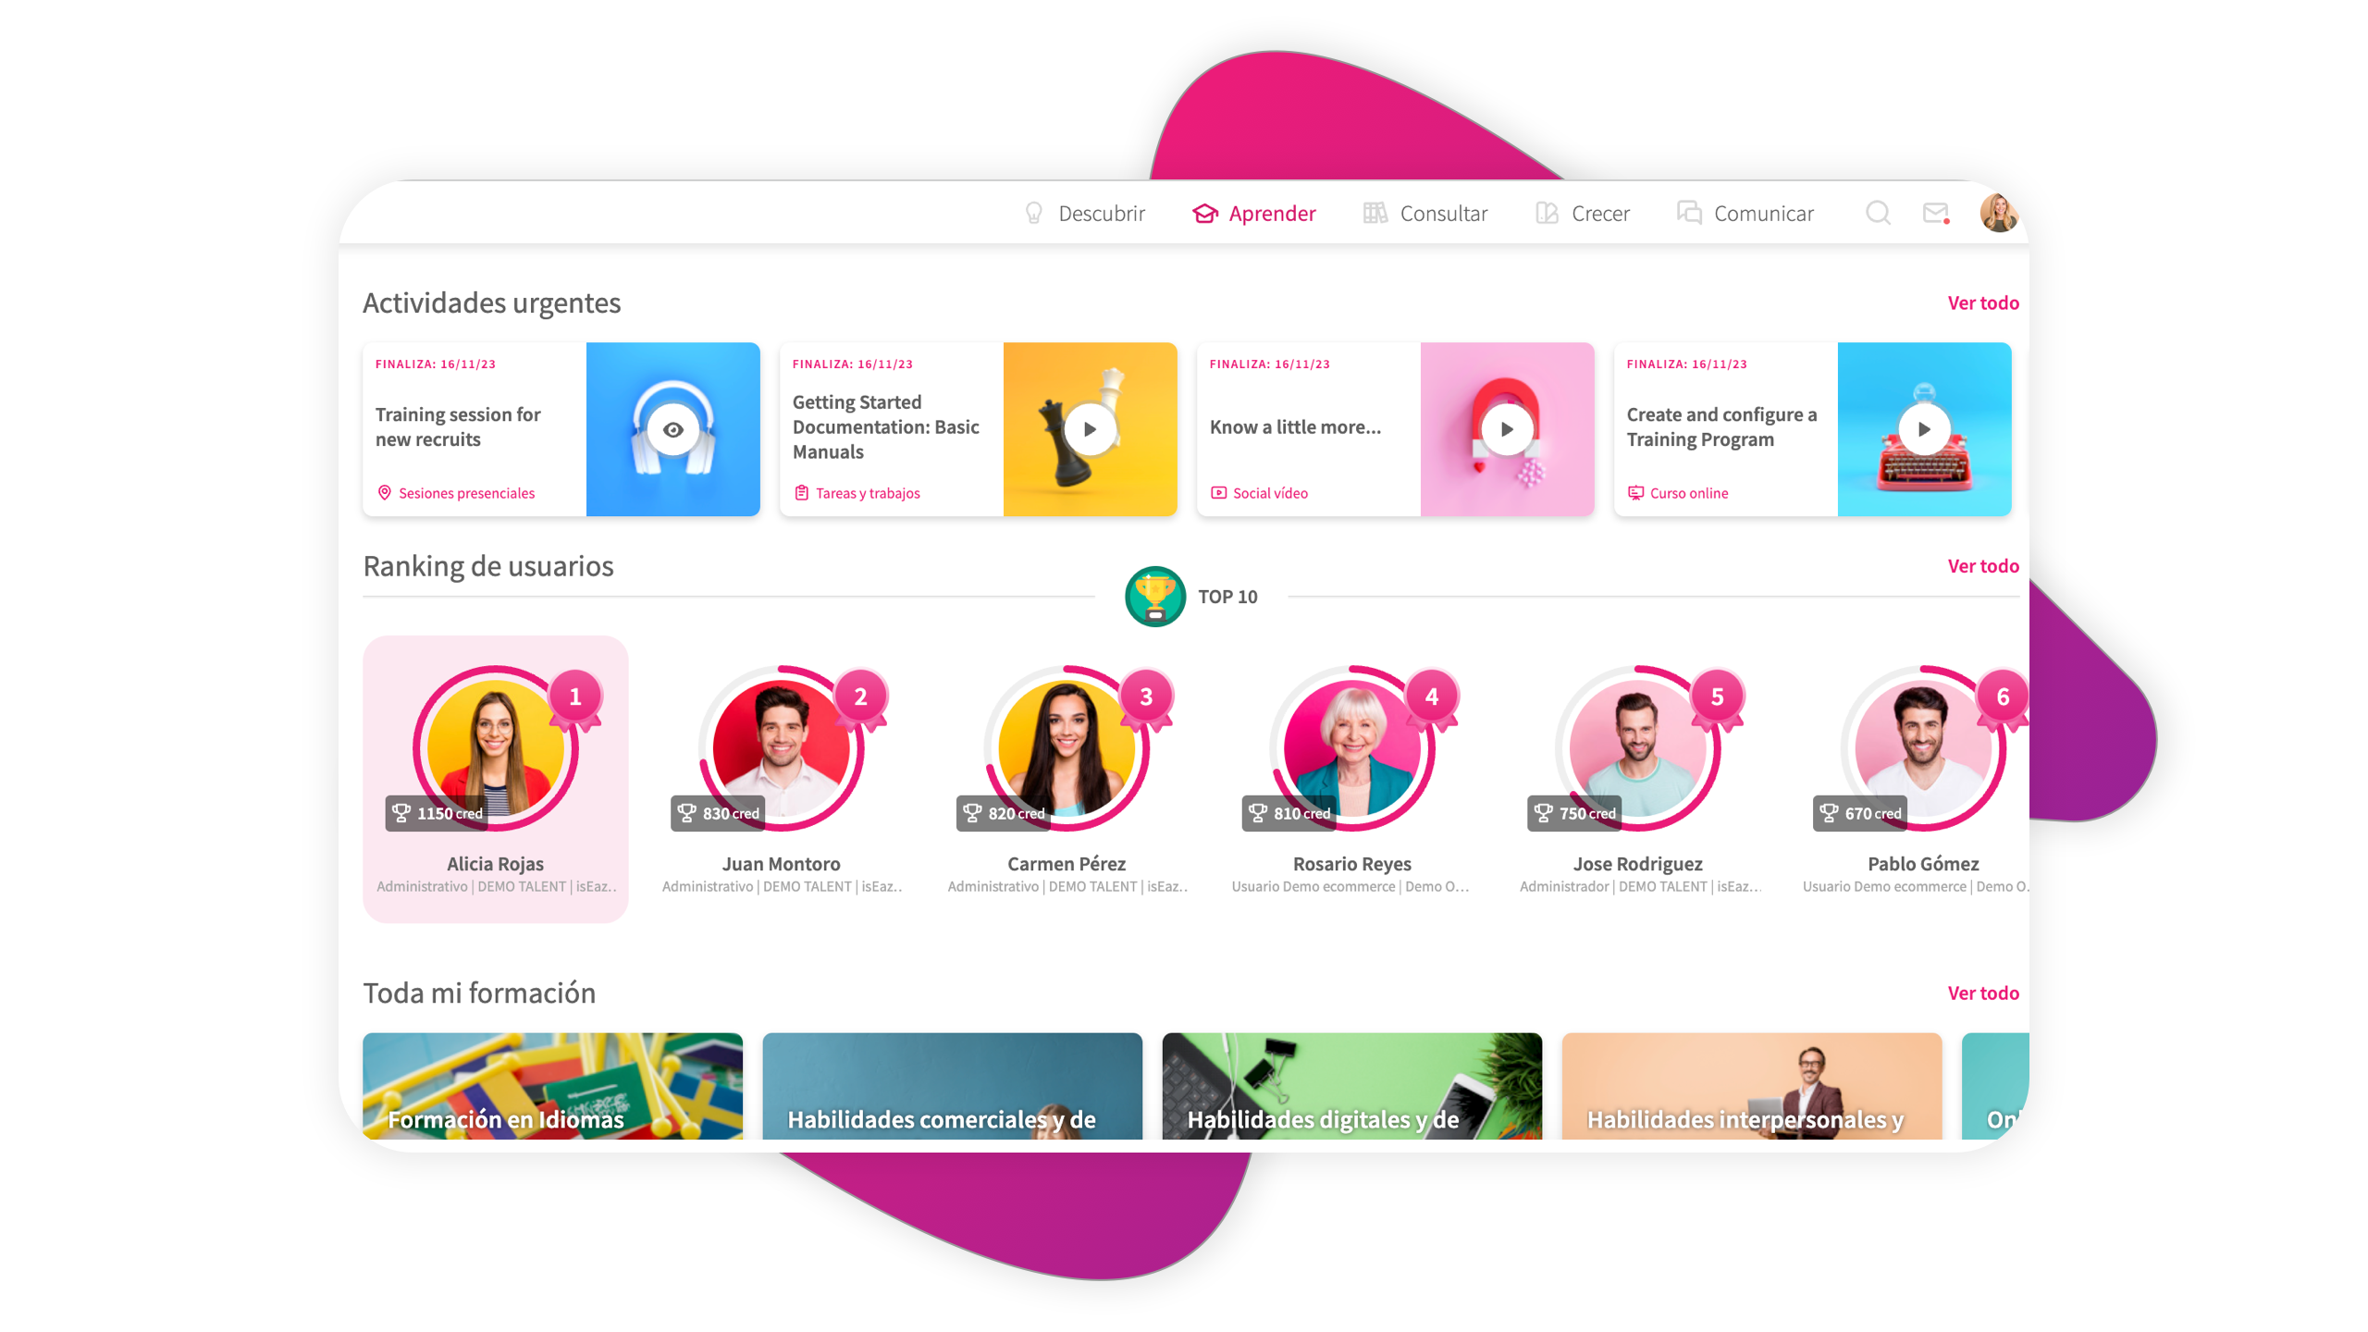Open Formación en Idiomas category thumbnail
The height and width of the screenshot is (1332, 2368).
552,1086
